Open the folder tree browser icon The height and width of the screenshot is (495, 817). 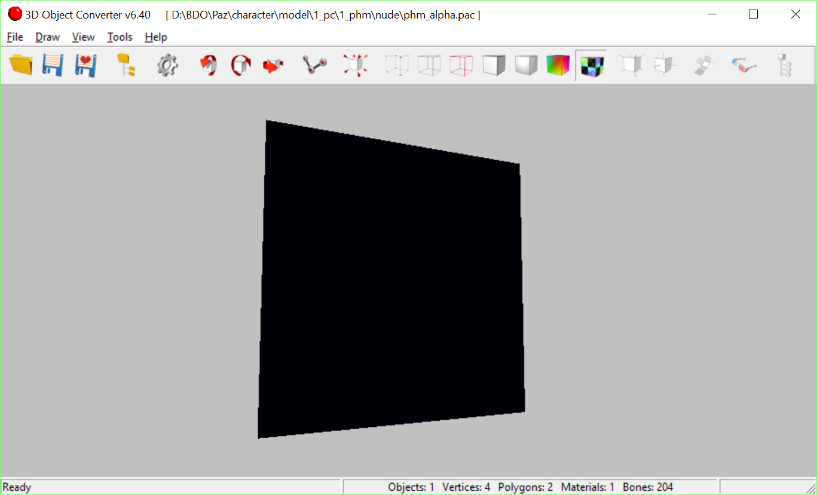tap(126, 65)
